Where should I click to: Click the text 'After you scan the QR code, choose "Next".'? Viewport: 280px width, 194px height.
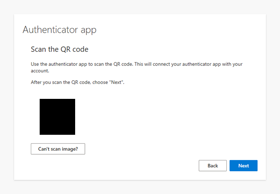[77, 82]
